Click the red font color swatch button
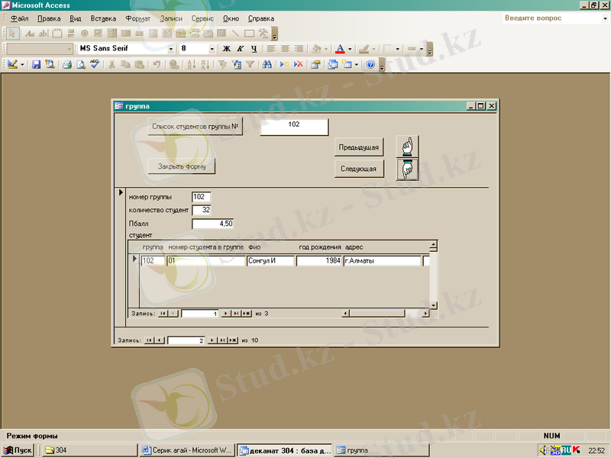 [341, 49]
